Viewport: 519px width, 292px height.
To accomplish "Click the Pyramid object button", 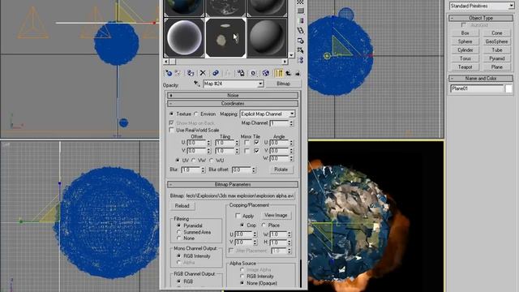I will click(496, 58).
